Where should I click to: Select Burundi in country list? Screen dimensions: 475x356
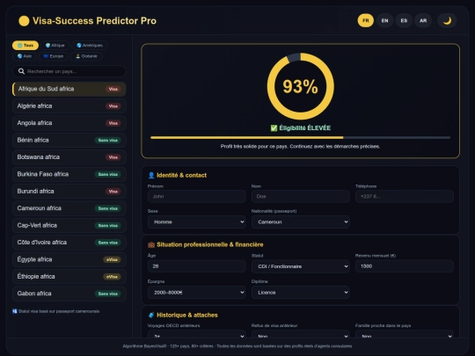pos(69,192)
